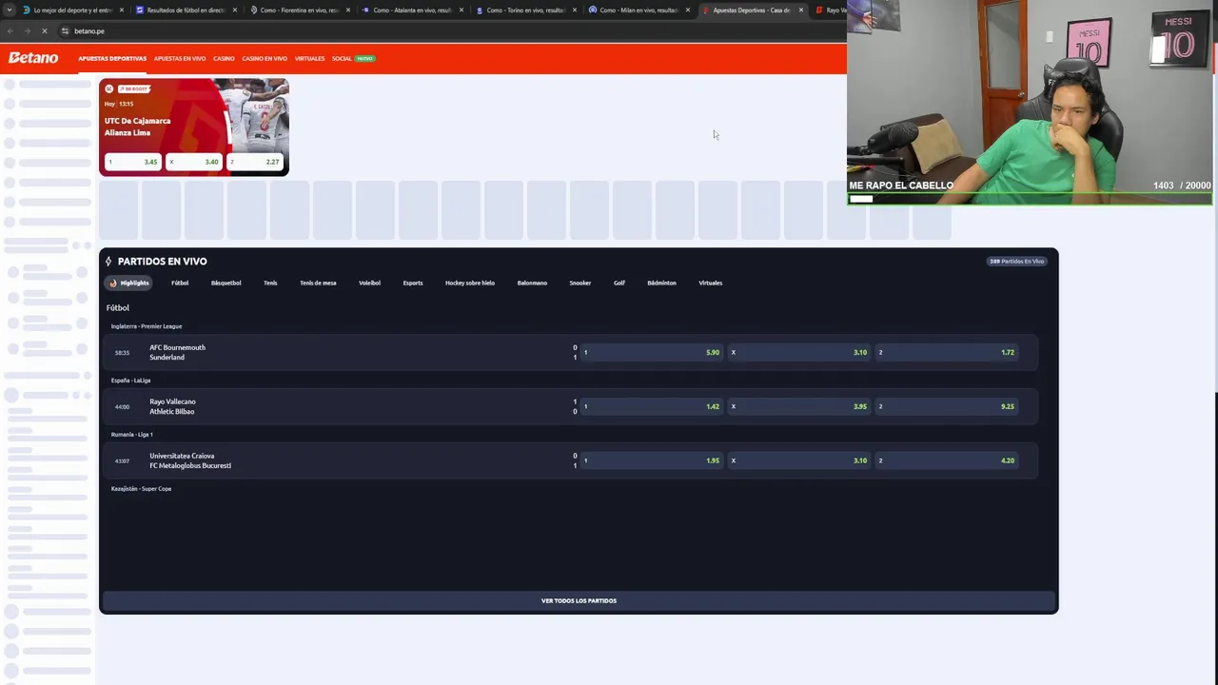Bet on Rayo–Athletic draw at 3.95
1218x685 pixels.
pyautogui.click(x=799, y=406)
